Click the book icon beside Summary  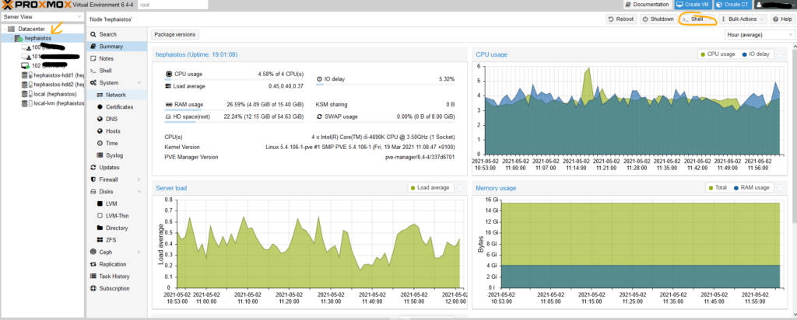(93, 46)
